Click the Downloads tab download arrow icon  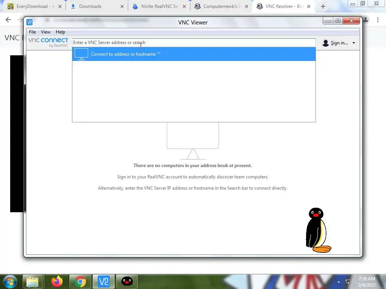[73, 6]
